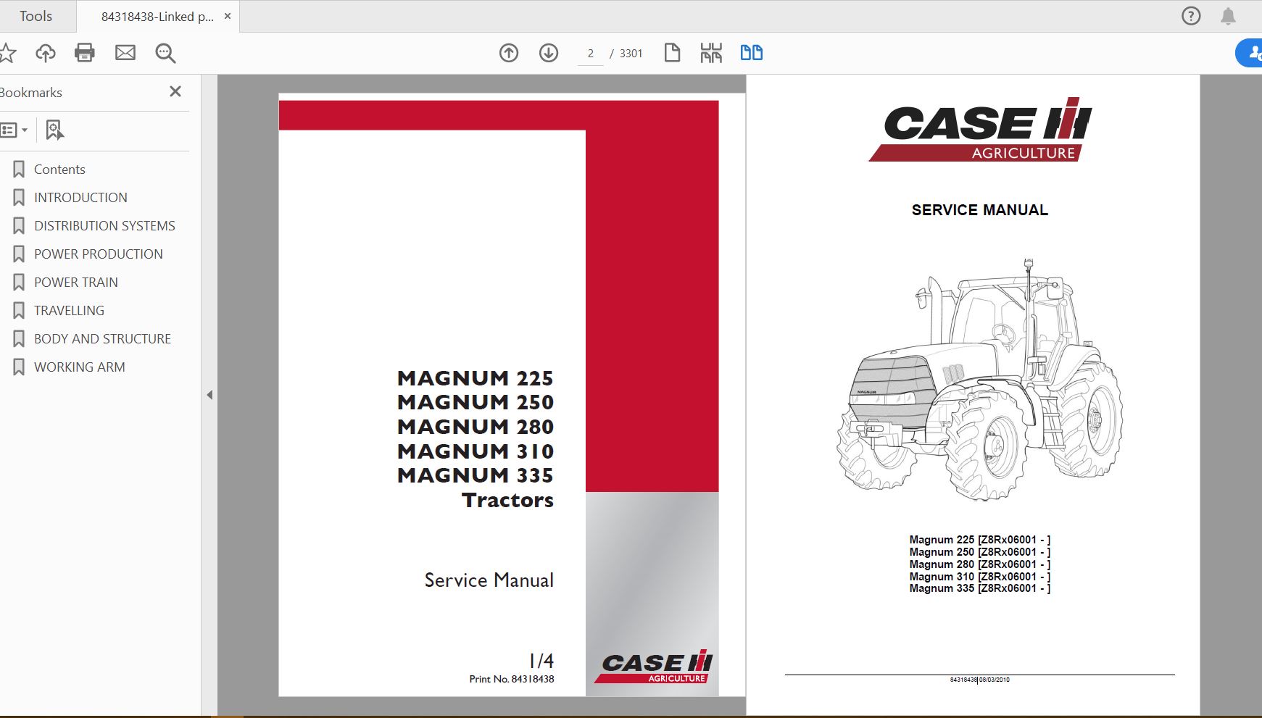Add this document to favorites

pyautogui.click(x=7, y=52)
